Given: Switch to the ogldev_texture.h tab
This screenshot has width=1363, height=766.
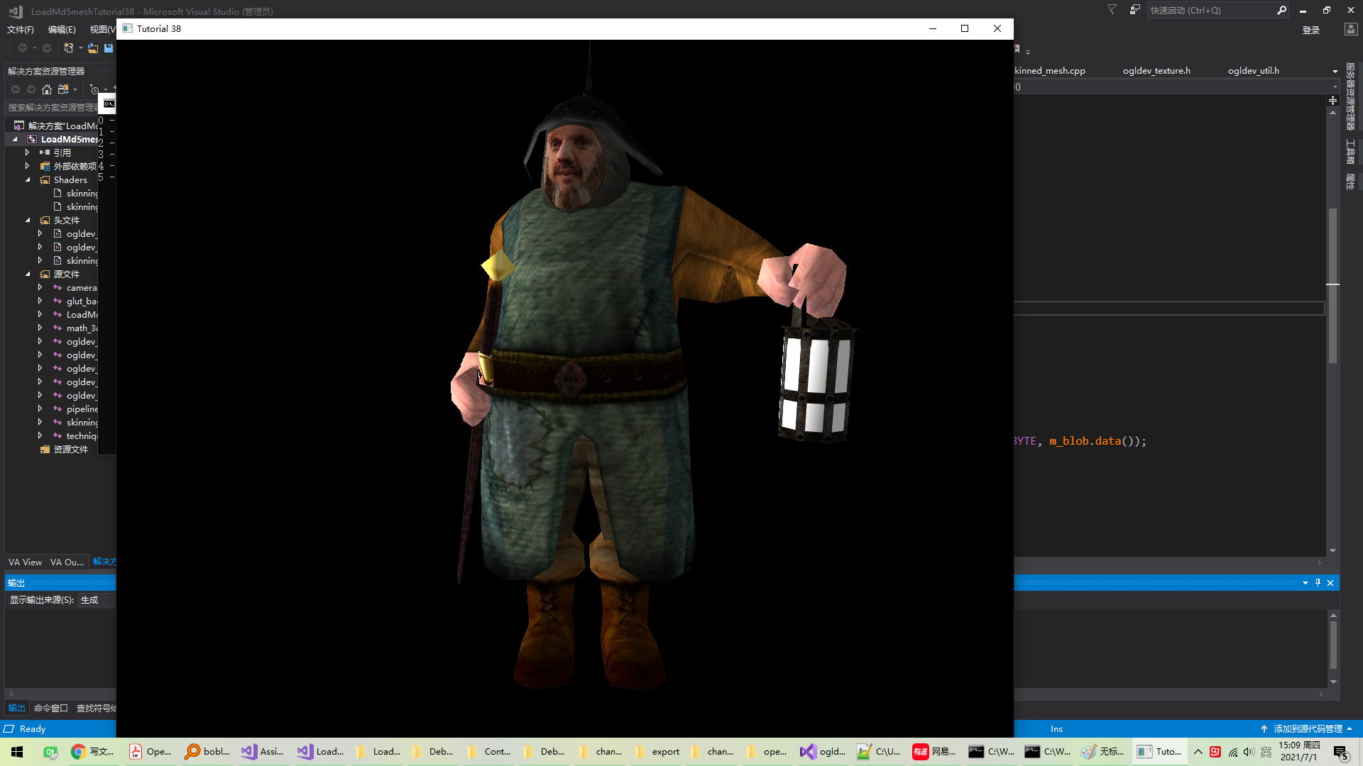Looking at the screenshot, I should tap(1156, 71).
